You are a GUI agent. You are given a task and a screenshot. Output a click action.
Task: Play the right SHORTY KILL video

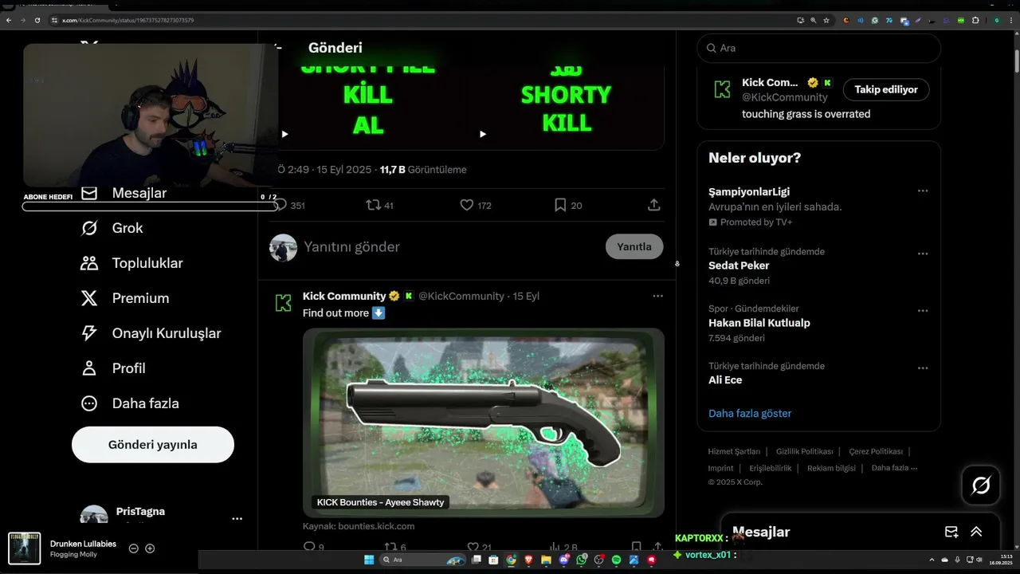tap(482, 134)
